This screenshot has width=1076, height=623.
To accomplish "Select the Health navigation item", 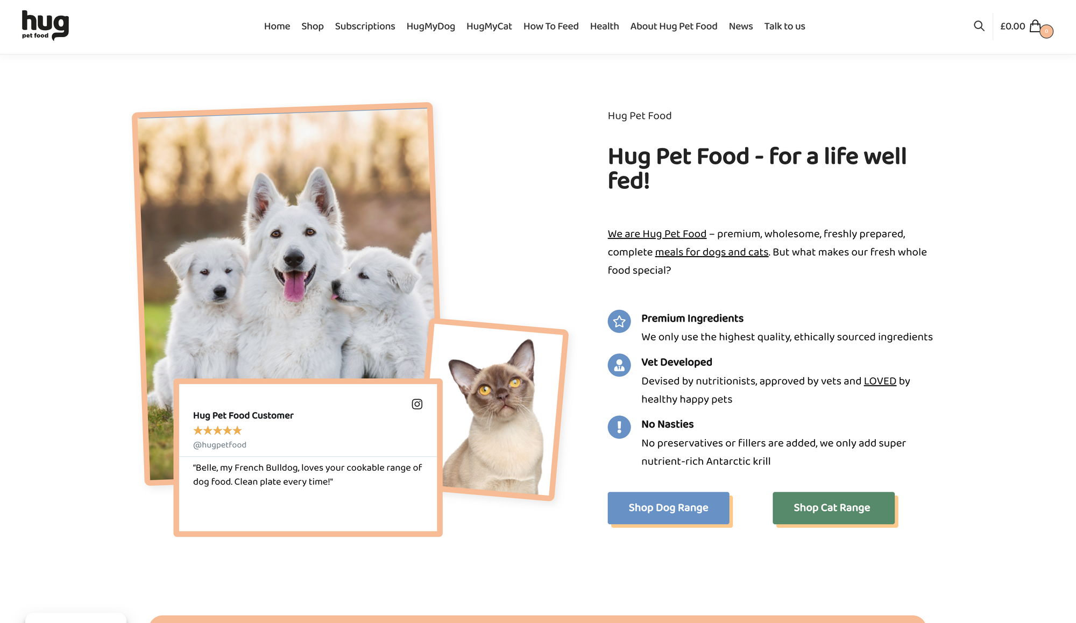I will pos(605,26).
